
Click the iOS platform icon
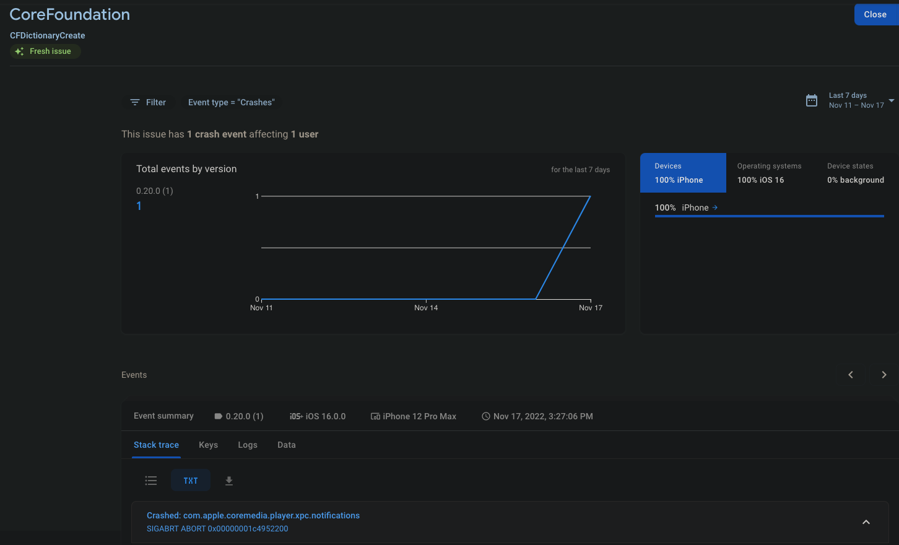tap(296, 416)
